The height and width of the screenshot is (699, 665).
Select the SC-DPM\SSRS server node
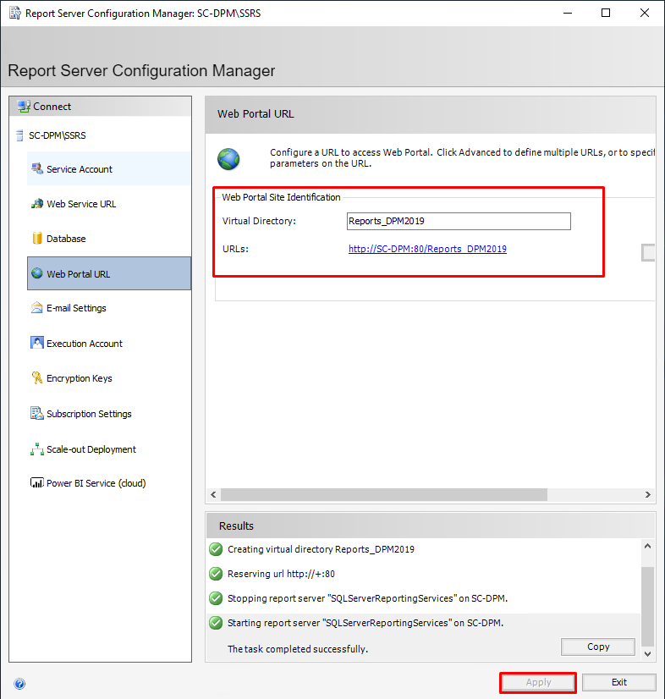pyautogui.click(x=57, y=135)
